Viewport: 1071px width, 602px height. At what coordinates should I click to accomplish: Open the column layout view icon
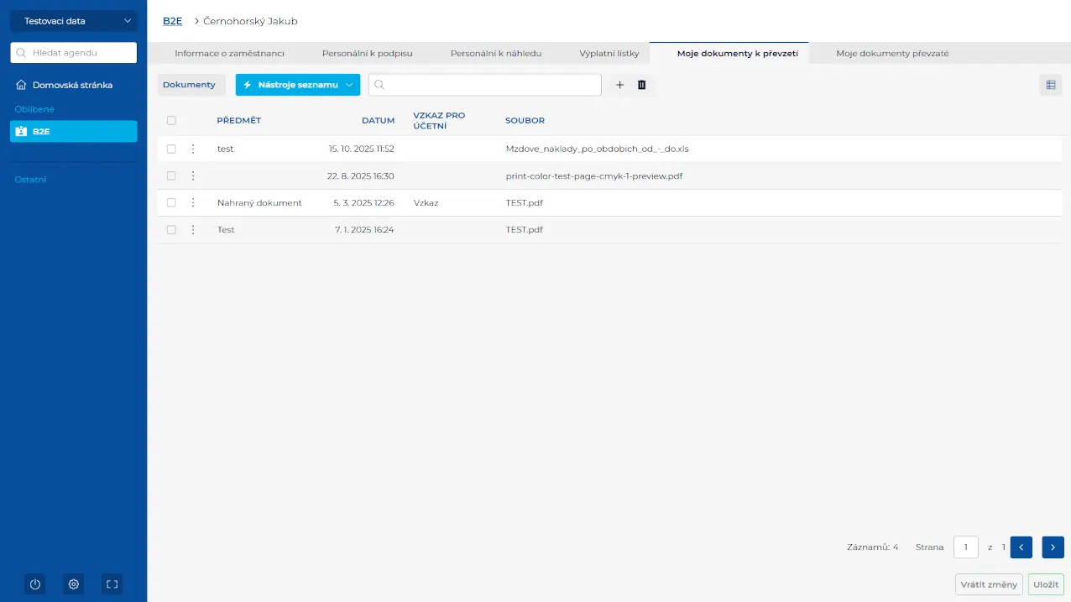pos(1050,85)
